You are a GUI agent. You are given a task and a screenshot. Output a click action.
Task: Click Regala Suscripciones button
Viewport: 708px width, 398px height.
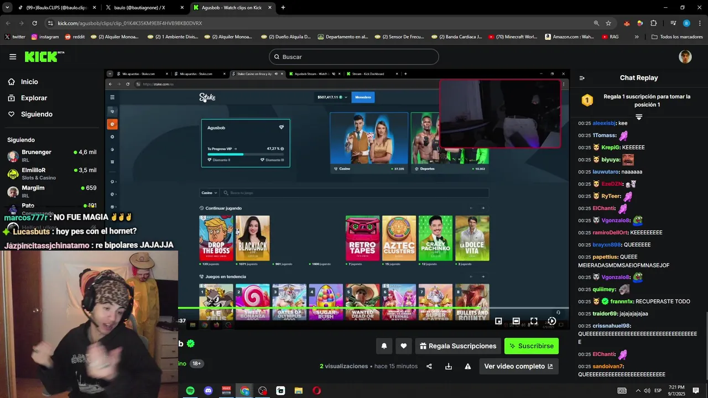[458, 346]
